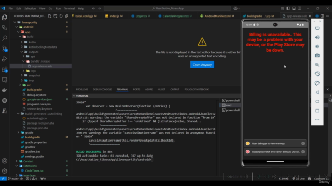Switch to DEBUG CONSOLE panel tab
The height and width of the screenshot is (186, 332).
click(102, 89)
